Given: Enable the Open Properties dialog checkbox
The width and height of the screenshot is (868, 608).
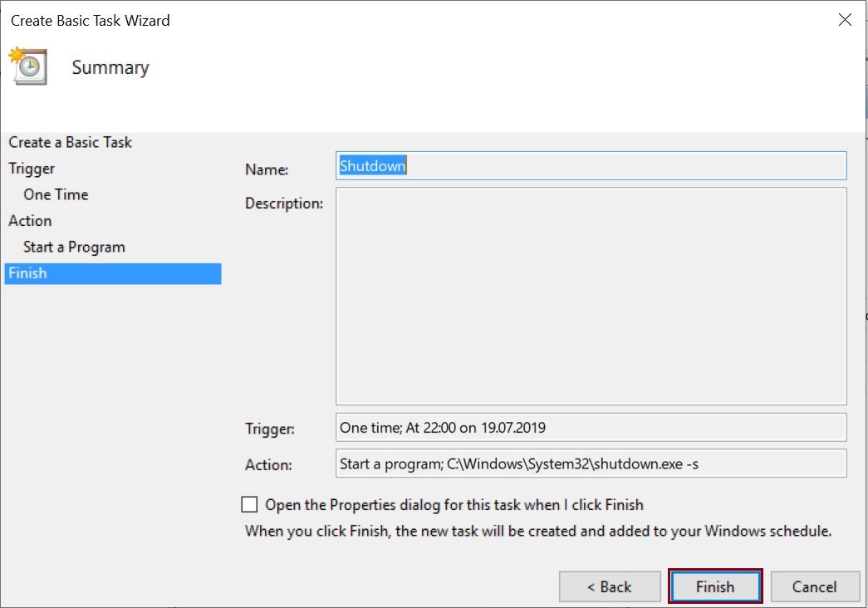Looking at the screenshot, I should (x=249, y=504).
